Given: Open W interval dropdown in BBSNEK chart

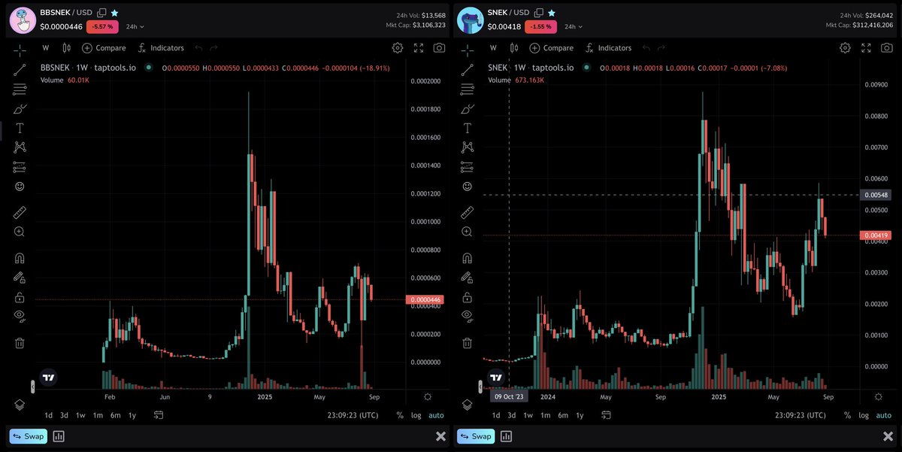Looking at the screenshot, I should (45, 47).
